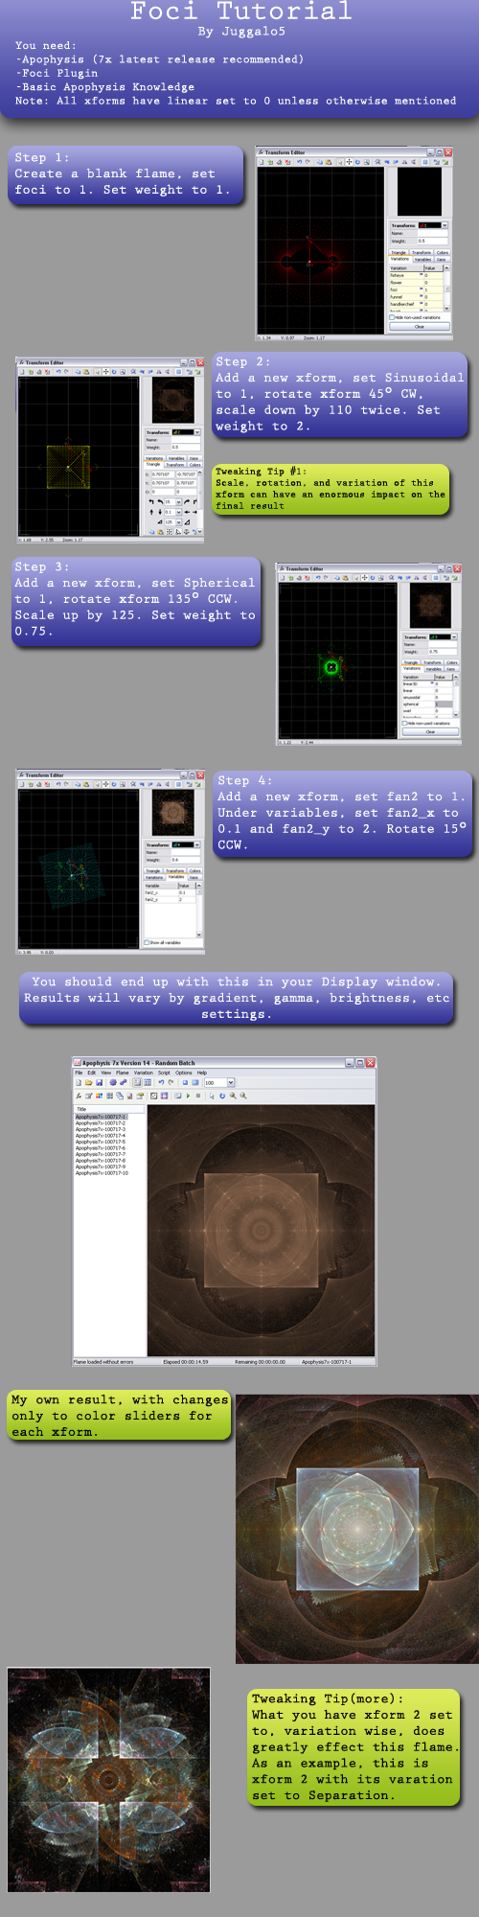Click move up arrow in yellow triangle editor

pos(151,512)
